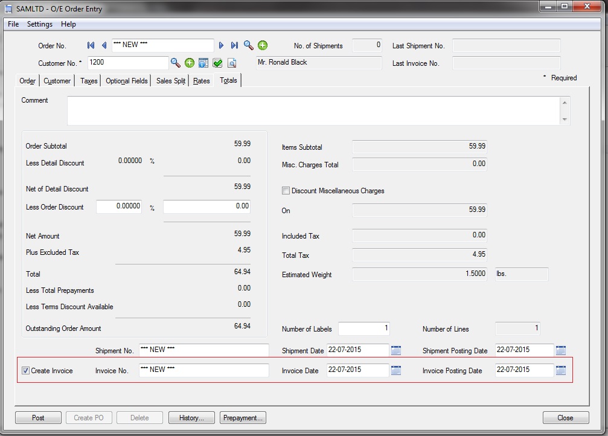Open the File menu
This screenshot has width=608, height=436.
click(13, 24)
